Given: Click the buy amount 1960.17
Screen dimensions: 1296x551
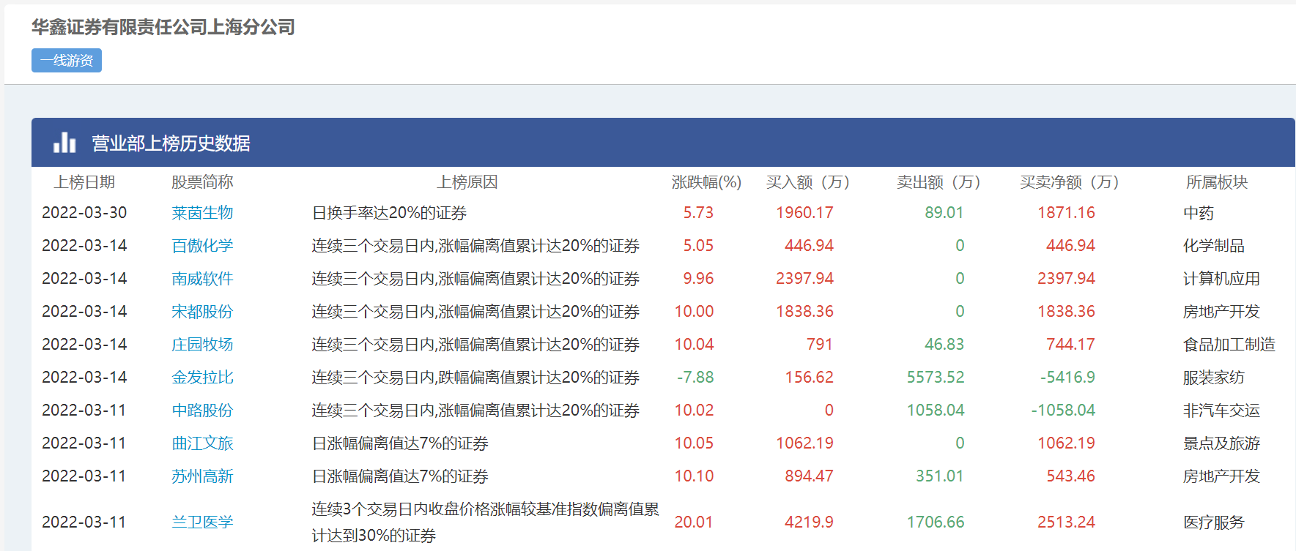Looking at the screenshot, I should coord(804,213).
